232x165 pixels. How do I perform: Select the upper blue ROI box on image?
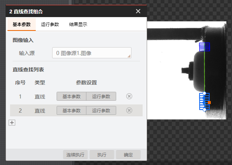tap(204, 46)
